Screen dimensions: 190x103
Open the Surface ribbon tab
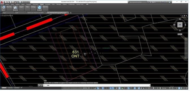[x=18, y=4]
